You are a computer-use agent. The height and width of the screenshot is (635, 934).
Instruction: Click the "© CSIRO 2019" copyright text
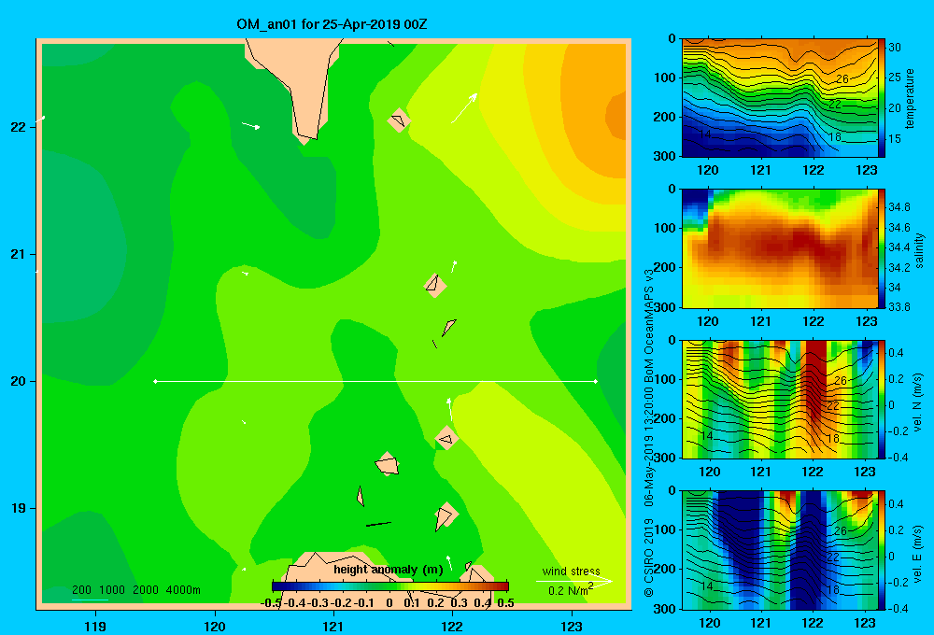(649, 557)
